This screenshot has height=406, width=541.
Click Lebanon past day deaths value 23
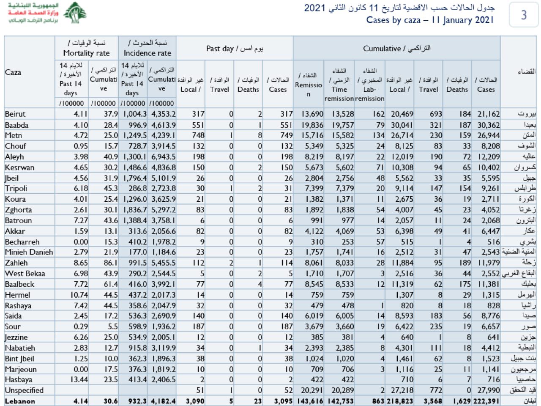[258, 401]
